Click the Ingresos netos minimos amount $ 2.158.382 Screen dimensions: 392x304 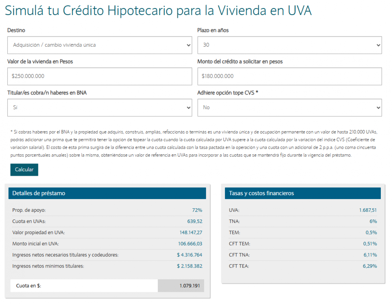(x=189, y=266)
